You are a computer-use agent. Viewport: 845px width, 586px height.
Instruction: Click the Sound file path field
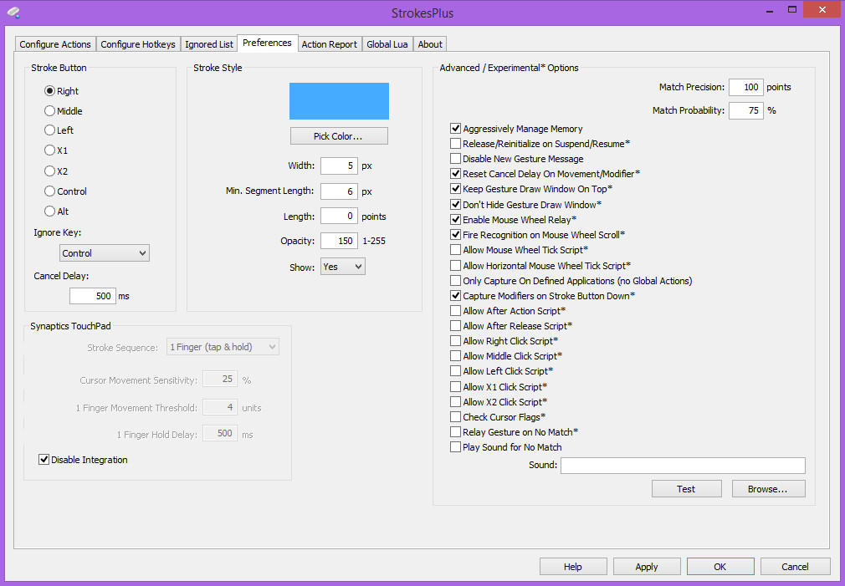pos(683,466)
